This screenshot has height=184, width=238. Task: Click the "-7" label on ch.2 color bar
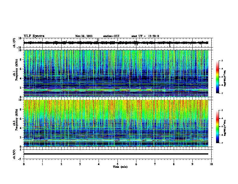coord(221,143)
